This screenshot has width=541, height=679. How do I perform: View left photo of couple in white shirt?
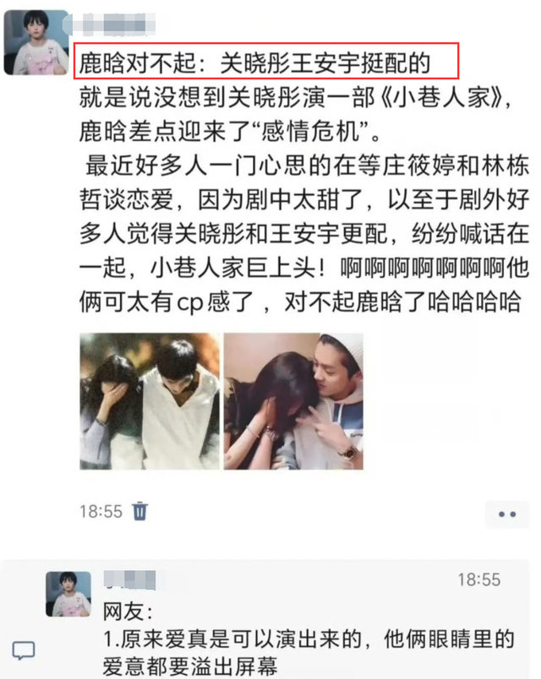(150, 401)
